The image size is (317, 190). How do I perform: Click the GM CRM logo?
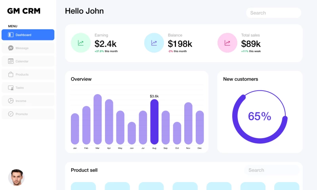[x=24, y=11]
